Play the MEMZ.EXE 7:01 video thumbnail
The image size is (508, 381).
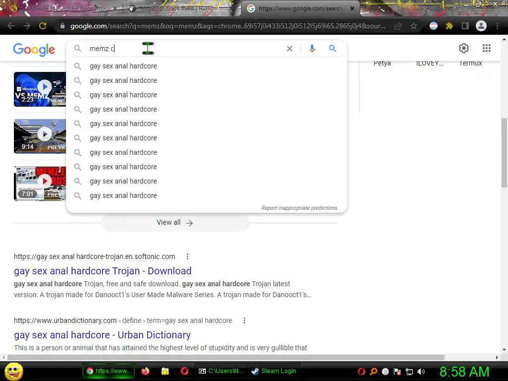click(x=40, y=184)
